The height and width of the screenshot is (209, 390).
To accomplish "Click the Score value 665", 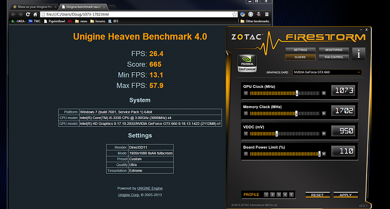I will 155,64.
